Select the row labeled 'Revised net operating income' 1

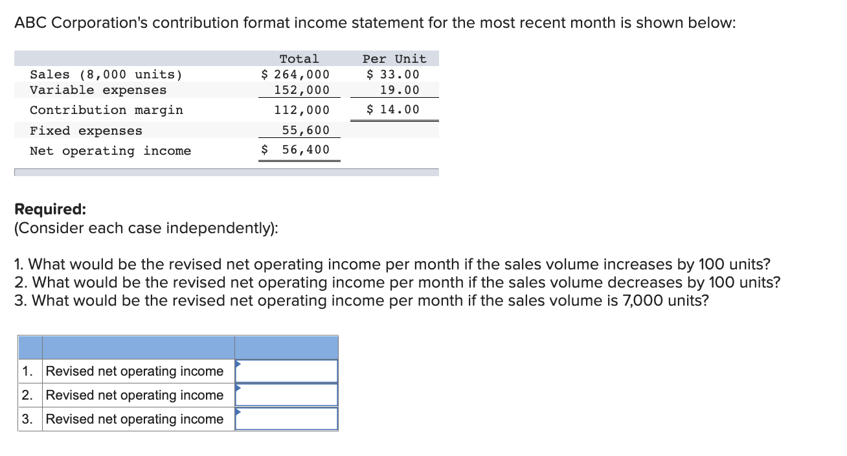click(133, 370)
